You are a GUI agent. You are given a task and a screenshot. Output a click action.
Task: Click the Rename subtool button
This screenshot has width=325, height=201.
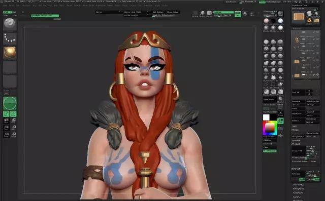(x=299, y=101)
